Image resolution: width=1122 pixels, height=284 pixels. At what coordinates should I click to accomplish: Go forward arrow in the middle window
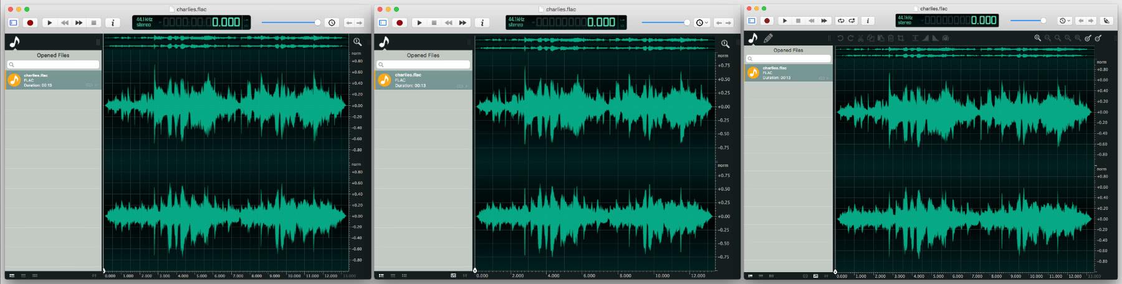730,22
